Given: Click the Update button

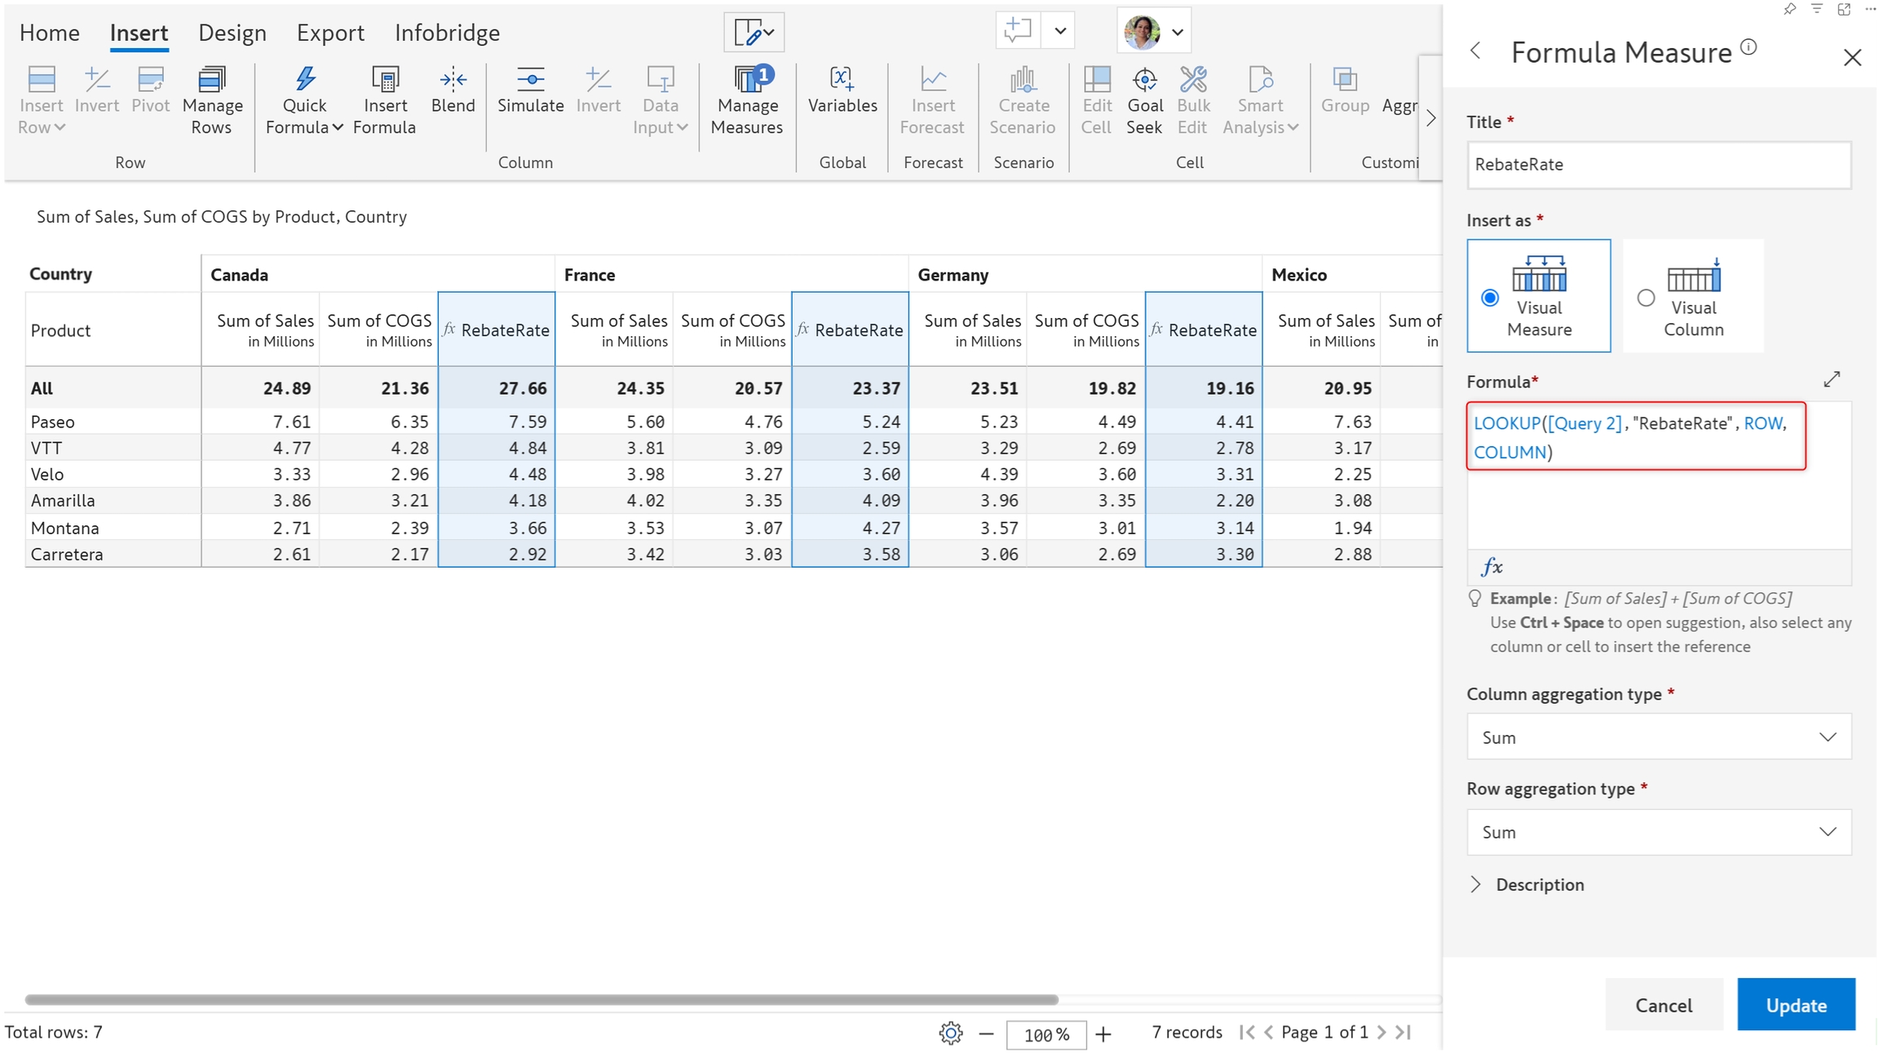Looking at the screenshot, I should tap(1795, 1005).
